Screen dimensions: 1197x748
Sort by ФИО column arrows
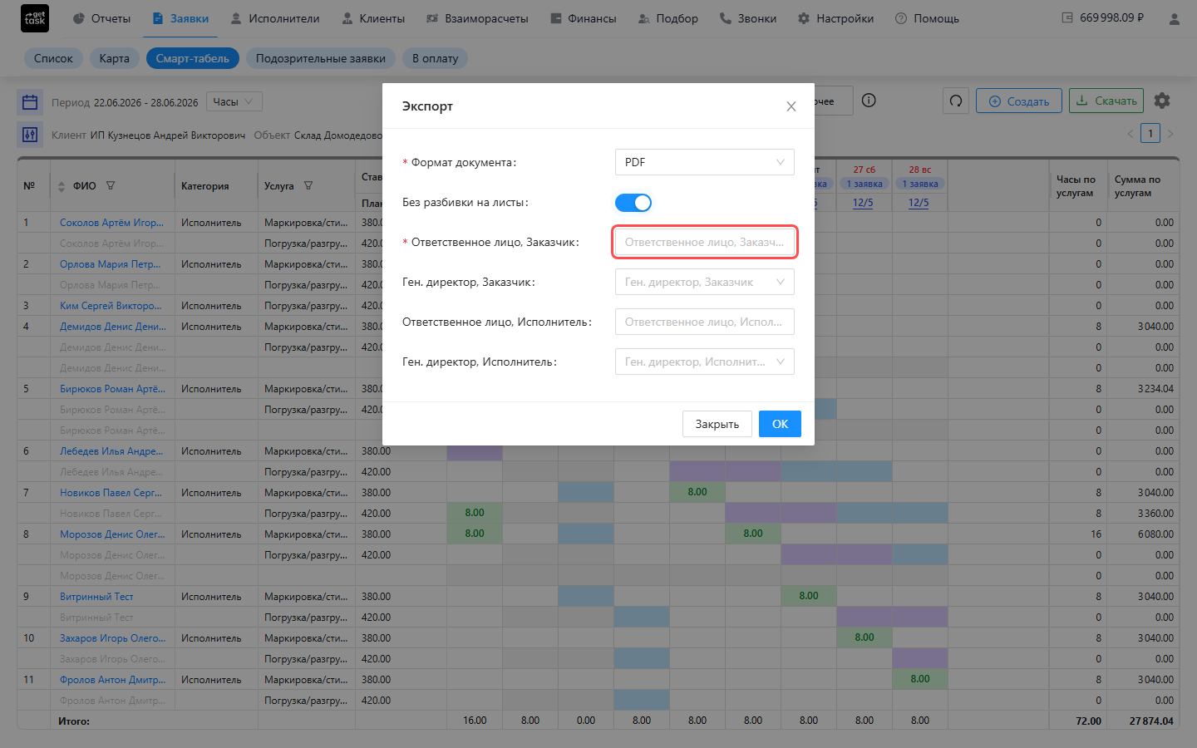coord(62,186)
